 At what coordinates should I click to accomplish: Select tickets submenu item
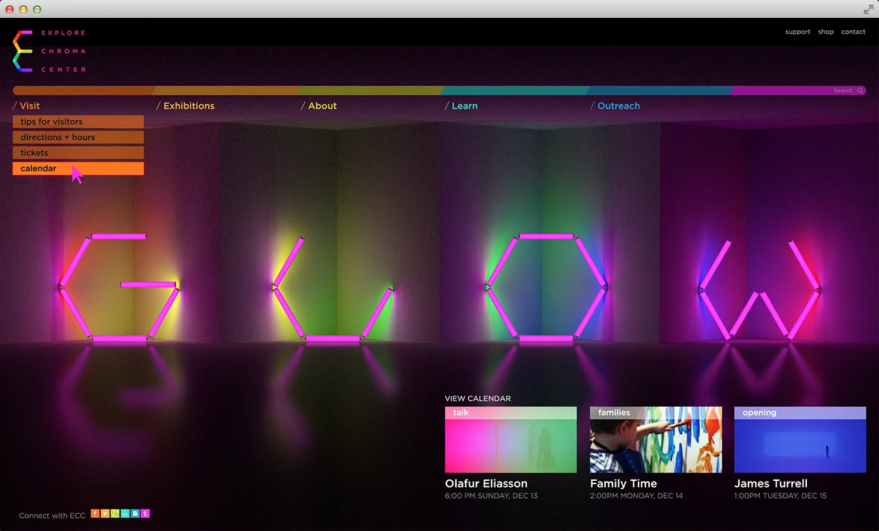click(78, 153)
